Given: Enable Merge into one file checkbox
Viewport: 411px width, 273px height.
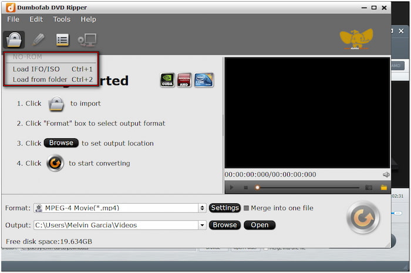Looking at the screenshot, I should 247,208.
